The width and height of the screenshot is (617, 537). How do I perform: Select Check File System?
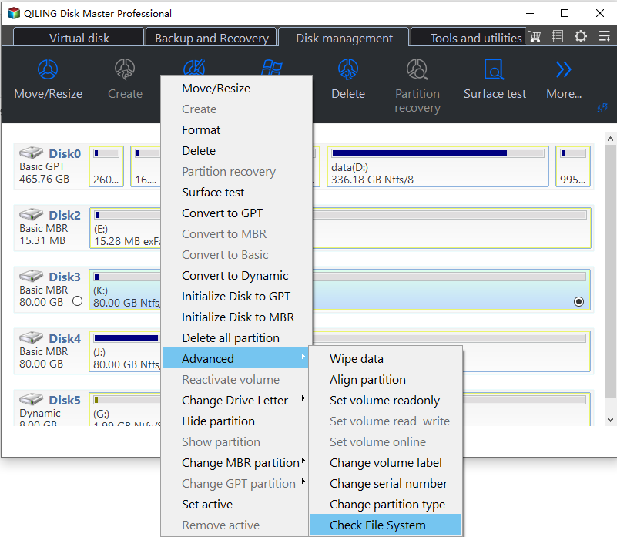385,525
